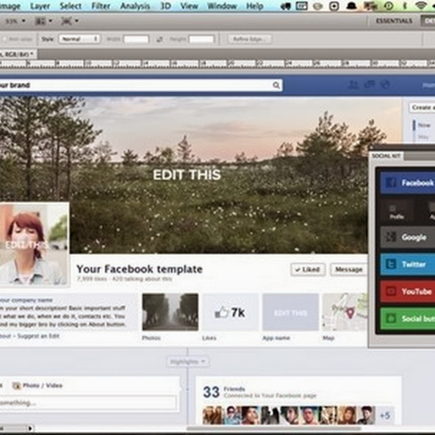Click the Write something status input box

(88, 403)
